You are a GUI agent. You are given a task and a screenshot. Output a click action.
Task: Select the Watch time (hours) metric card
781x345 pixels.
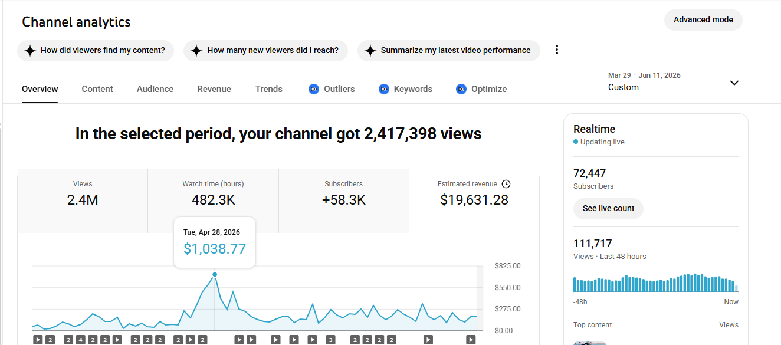(x=213, y=201)
